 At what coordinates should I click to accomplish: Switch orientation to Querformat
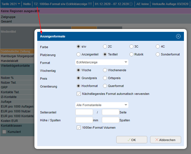click(105, 86)
